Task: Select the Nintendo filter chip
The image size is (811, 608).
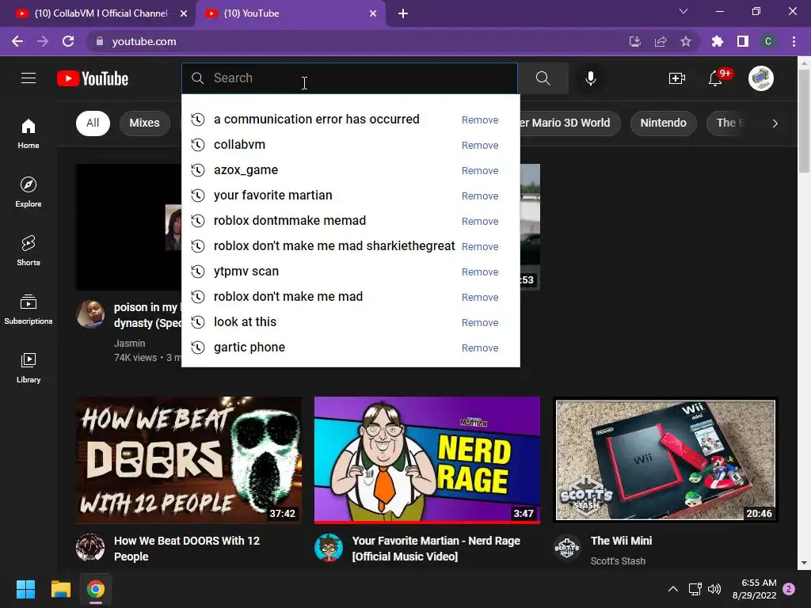Action: tap(663, 123)
